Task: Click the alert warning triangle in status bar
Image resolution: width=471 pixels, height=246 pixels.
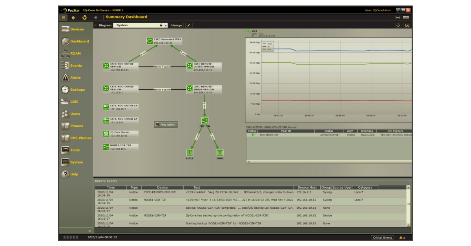Action: point(401,237)
